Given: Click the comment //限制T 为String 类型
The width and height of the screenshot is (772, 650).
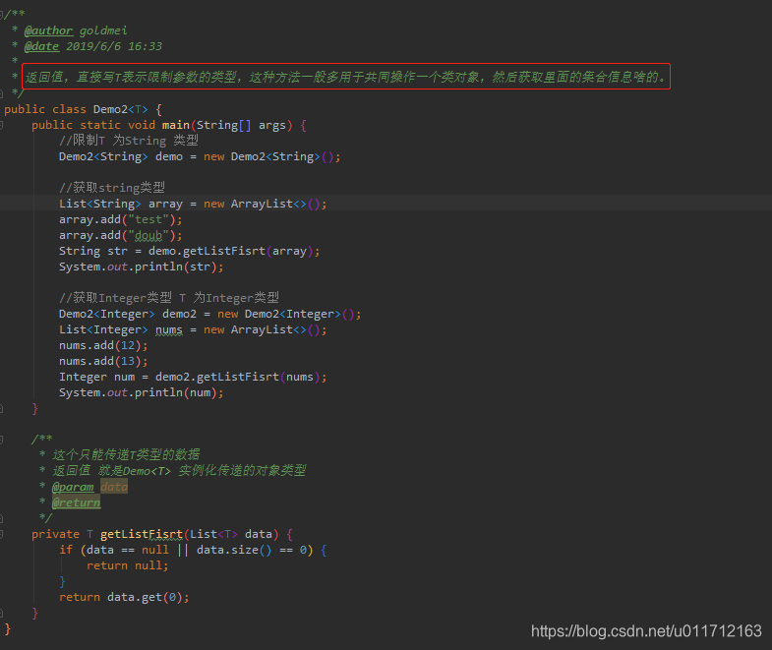Looking at the screenshot, I should (x=129, y=141).
